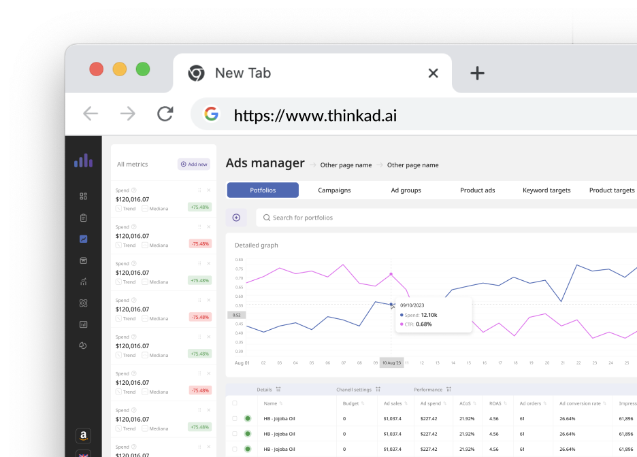637x457 pixels.
Task: Click the bar chart icon in sidebar
Action: (x=83, y=324)
